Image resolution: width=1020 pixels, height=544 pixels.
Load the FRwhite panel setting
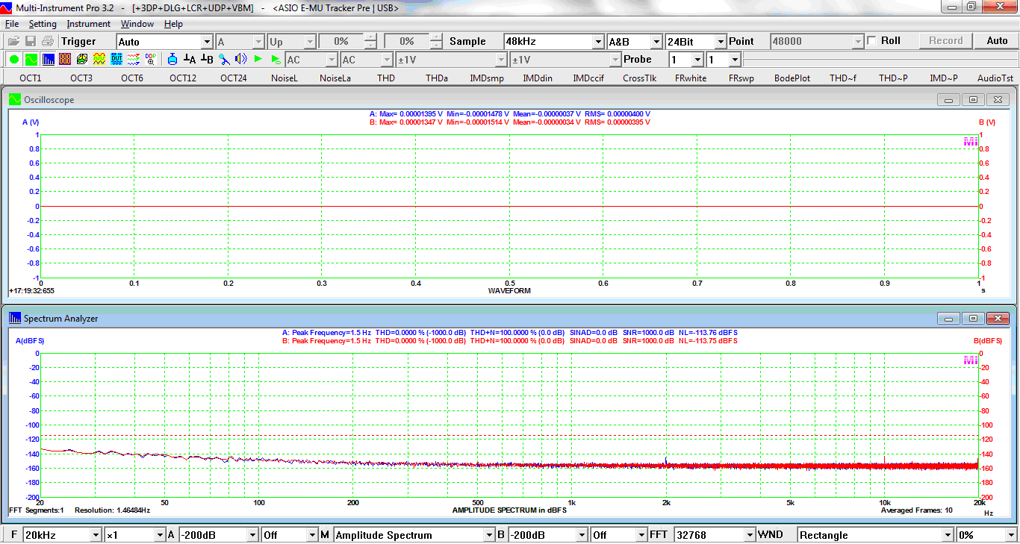(691, 78)
